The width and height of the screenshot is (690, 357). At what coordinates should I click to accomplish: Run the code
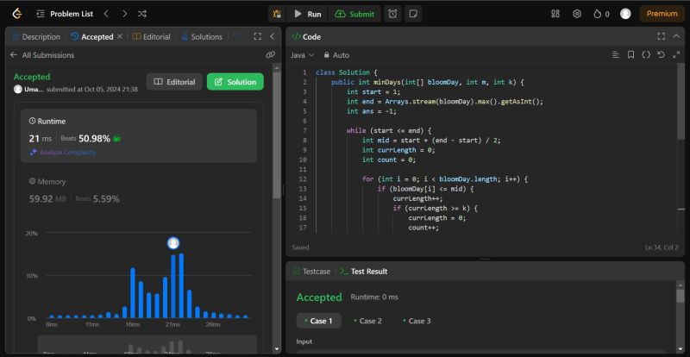coord(308,14)
